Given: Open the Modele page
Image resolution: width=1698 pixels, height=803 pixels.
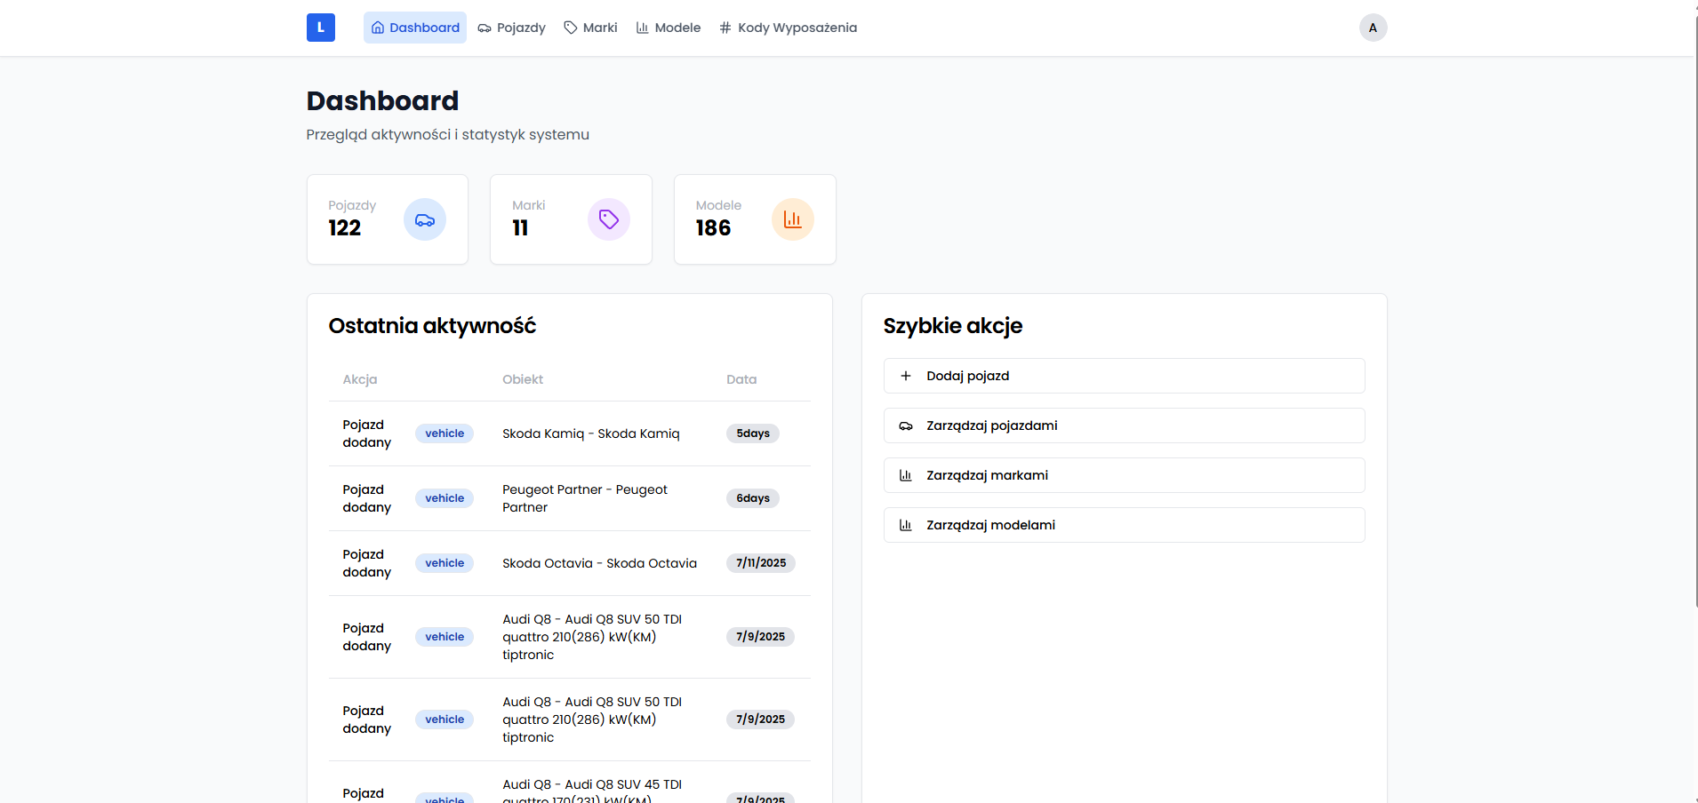Looking at the screenshot, I should [x=668, y=28].
